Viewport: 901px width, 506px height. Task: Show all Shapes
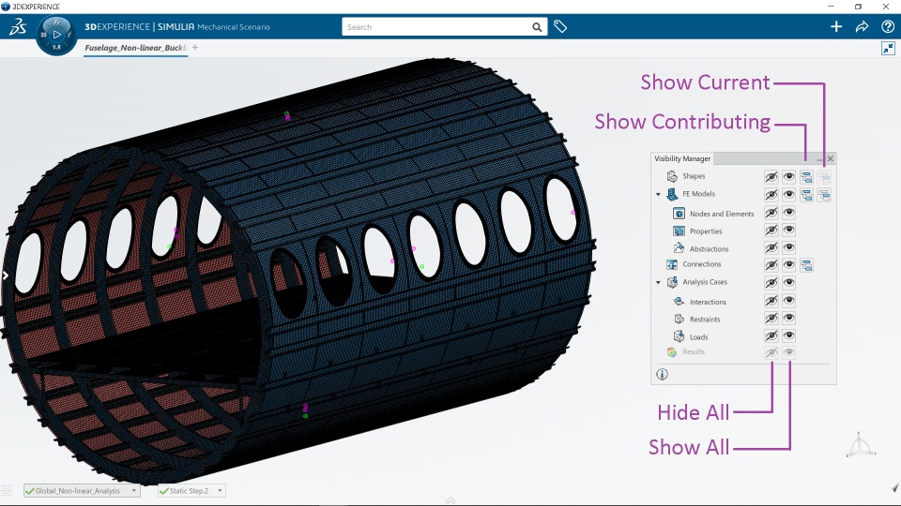pyautogui.click(x=789, y=177)
